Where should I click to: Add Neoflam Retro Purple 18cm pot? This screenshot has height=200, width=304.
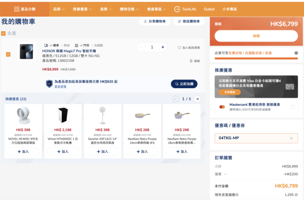click(182, 151)
